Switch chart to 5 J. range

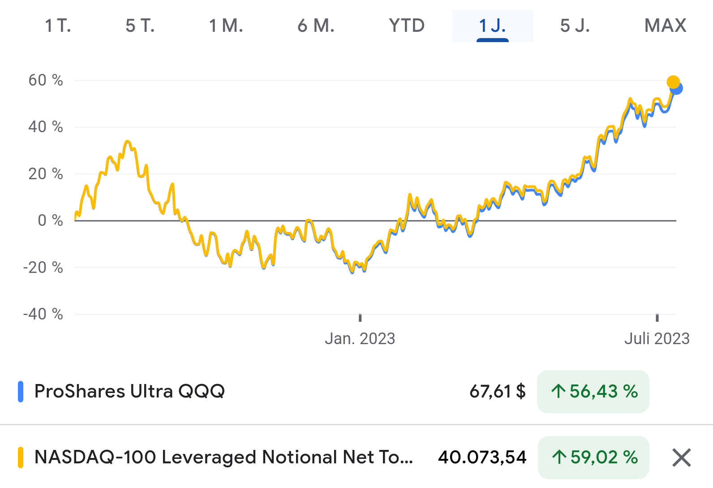pyautogui.click(x=575, y=26)
